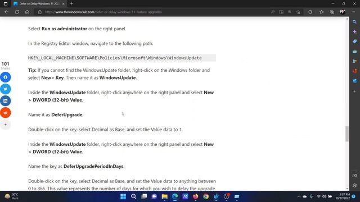
Task: Open Google Chrome from taskbar
Action: pyautogui.click(x=206, y=196)
